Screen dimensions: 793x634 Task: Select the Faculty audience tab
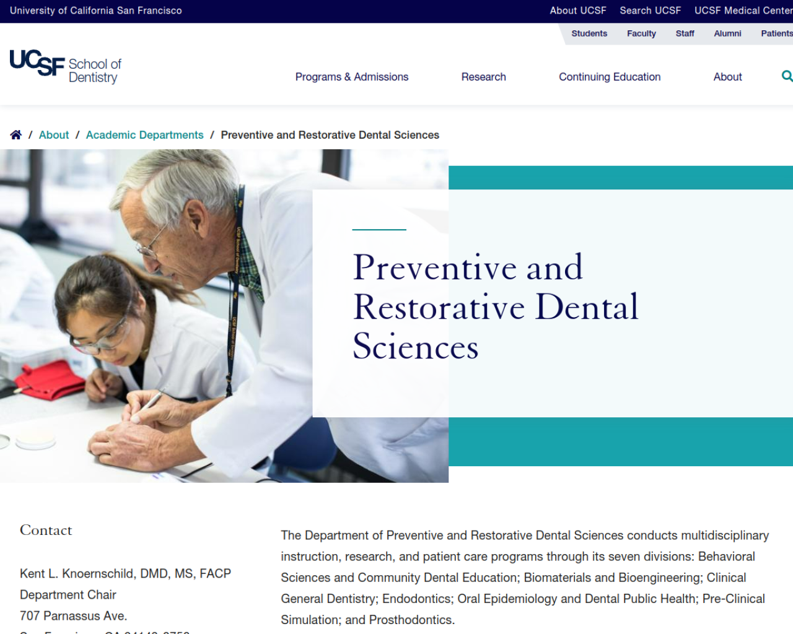click(x=641, y=33)
